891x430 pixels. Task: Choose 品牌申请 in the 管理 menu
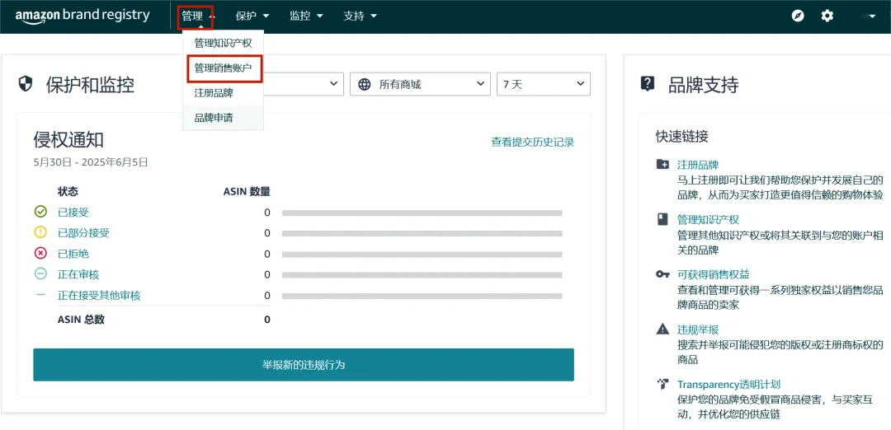click(214, 118)
